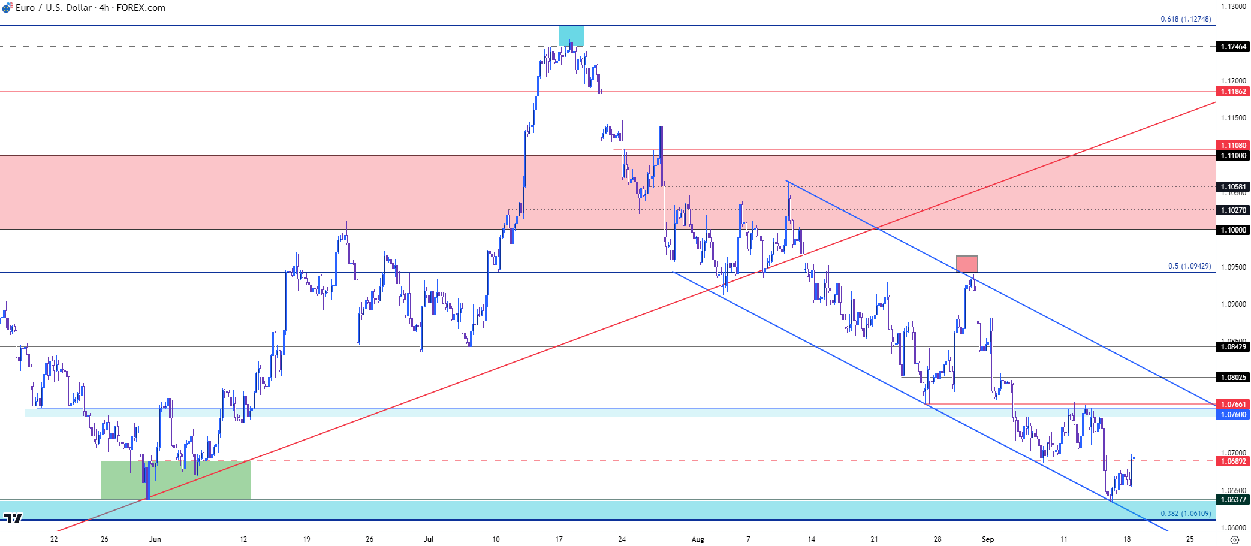This screenshot has height=546, width=1251.
Task: Click the 1.06500 price axis value
Action: [x=1234, y=490]
